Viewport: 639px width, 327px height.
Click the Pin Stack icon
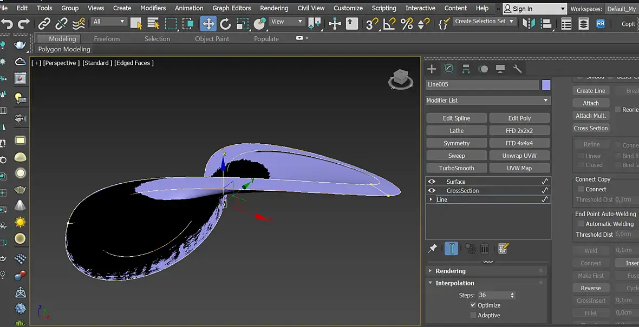432,249
